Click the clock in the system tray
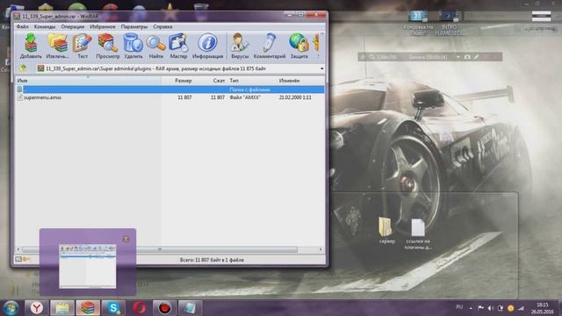The width and height of the screenshot is (562, 316). pyautogui.click(x=542, y=308)
